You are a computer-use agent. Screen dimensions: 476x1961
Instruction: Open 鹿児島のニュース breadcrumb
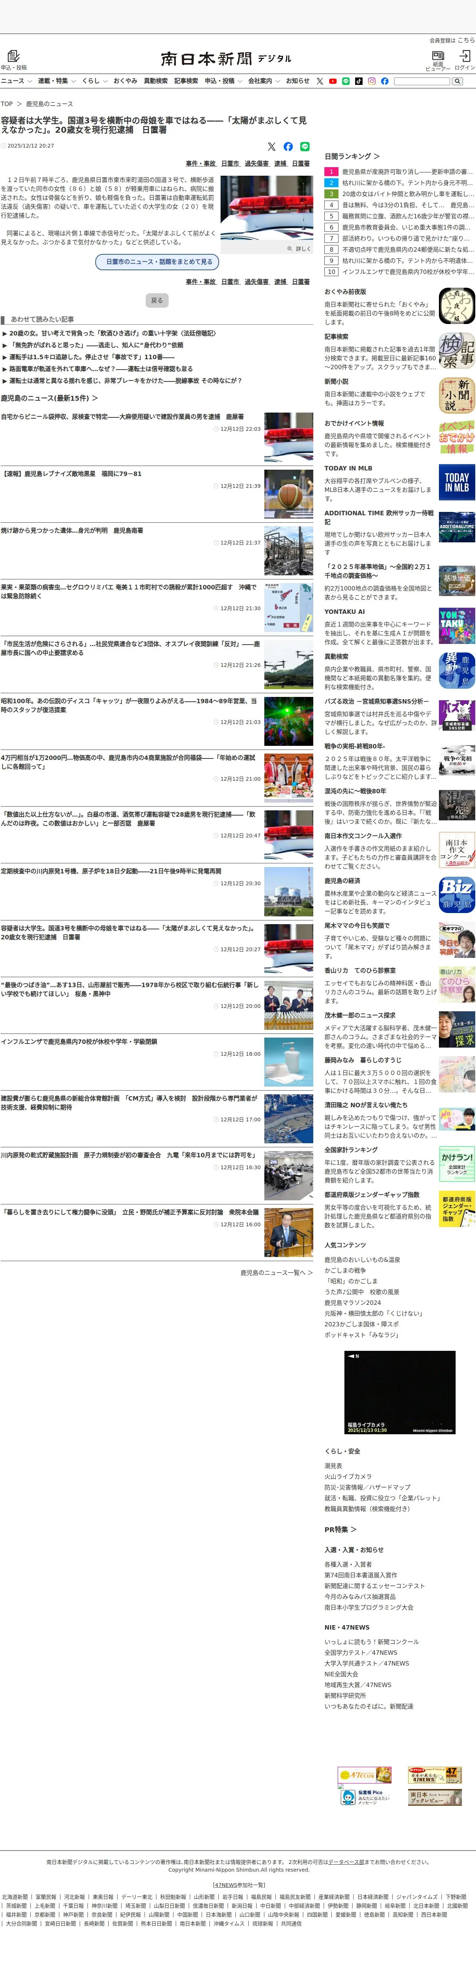coord(50,103)
